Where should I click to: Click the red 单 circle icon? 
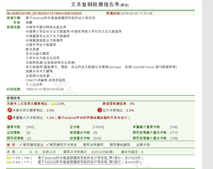point(9,117)
